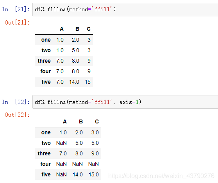218x183 pixels.
Task: Click the blog.csdn.net watermark link
Action: point(161,176)
